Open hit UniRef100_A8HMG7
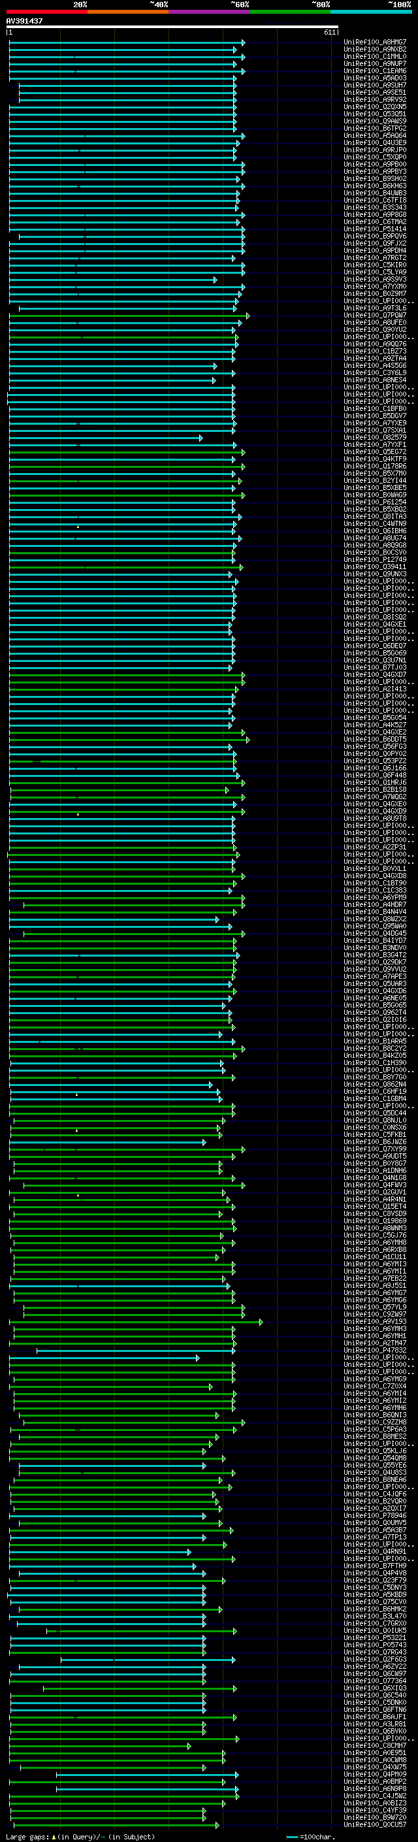Viewport: 418px width, 1842px height. click(375, 42)
